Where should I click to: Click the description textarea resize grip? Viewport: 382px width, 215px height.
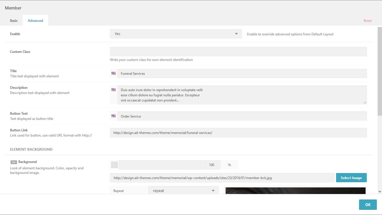tap(364, 102)
